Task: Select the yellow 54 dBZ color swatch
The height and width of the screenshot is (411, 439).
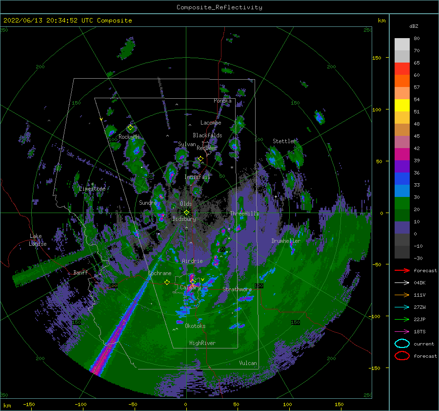Action: pyautogui.click(x=402, y=105)
